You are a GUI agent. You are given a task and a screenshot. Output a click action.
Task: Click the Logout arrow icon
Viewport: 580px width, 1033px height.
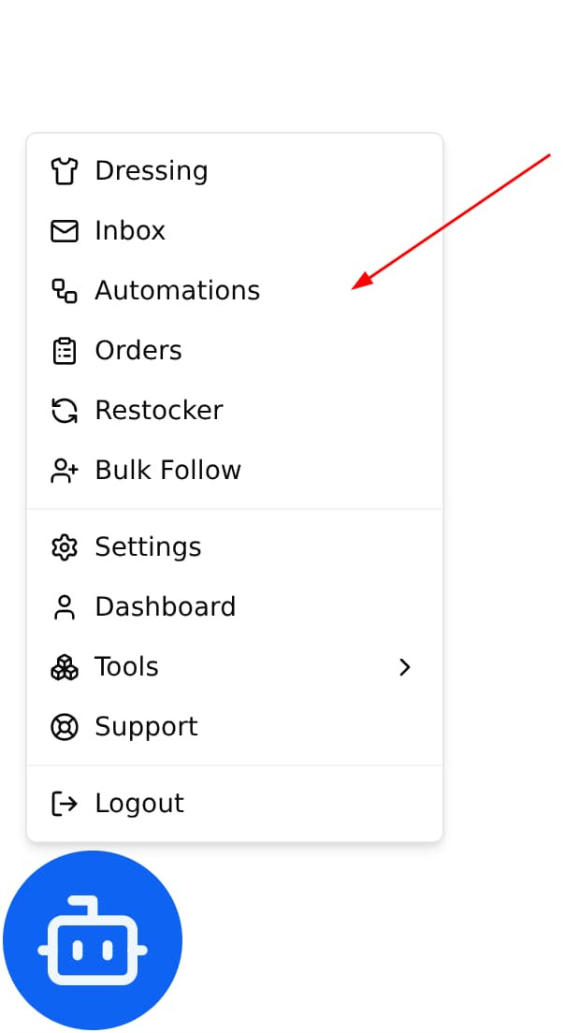coord(64,804)
